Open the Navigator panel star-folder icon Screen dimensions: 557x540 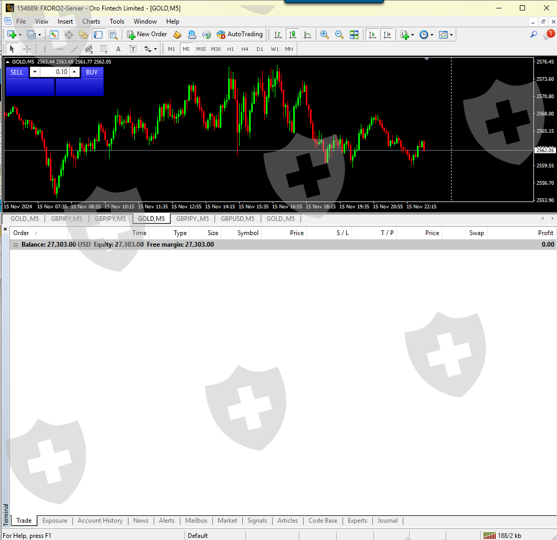point(83,35)
